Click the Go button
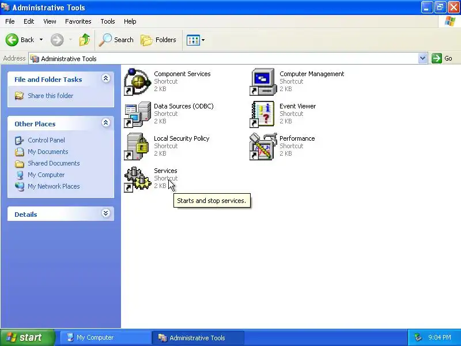Image resolution: width=461 pixels, height=346 pixels. pyautogui.click(x=442, y=58)
